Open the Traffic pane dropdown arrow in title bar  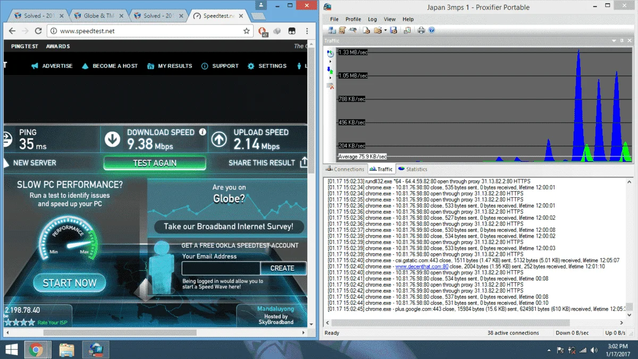point(613,41)
